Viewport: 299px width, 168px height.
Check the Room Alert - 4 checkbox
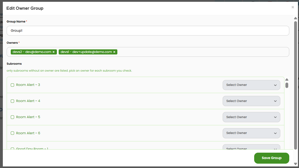(12, 101)
